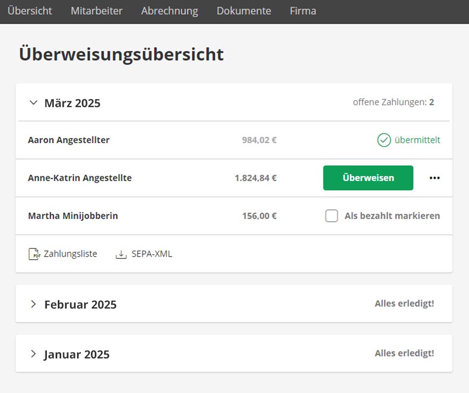The width and height of the screenshot is (469, 393).
Task: Click Alles erledigt! in the Januar 2025 row
Action: click(x=404, y=354)
